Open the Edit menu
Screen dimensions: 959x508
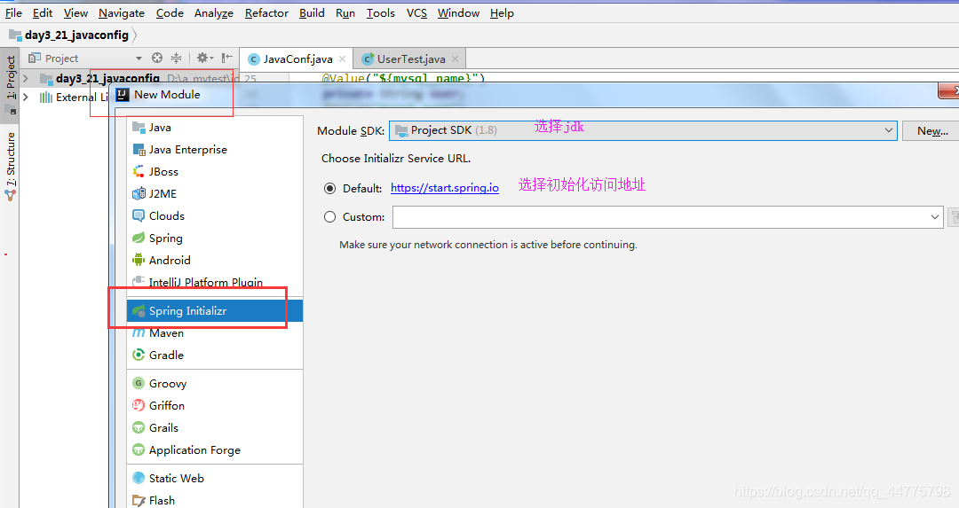43,12
